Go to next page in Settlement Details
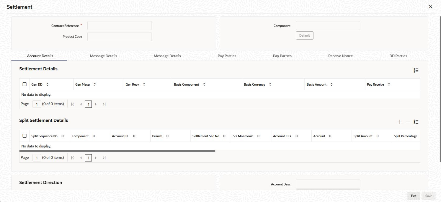 96,104
